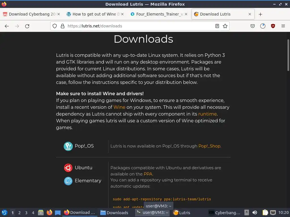The height and width of the screenshot is (217, 290).
Task: Click the Ubuntu logo icon
Action: tap(68, 168)
